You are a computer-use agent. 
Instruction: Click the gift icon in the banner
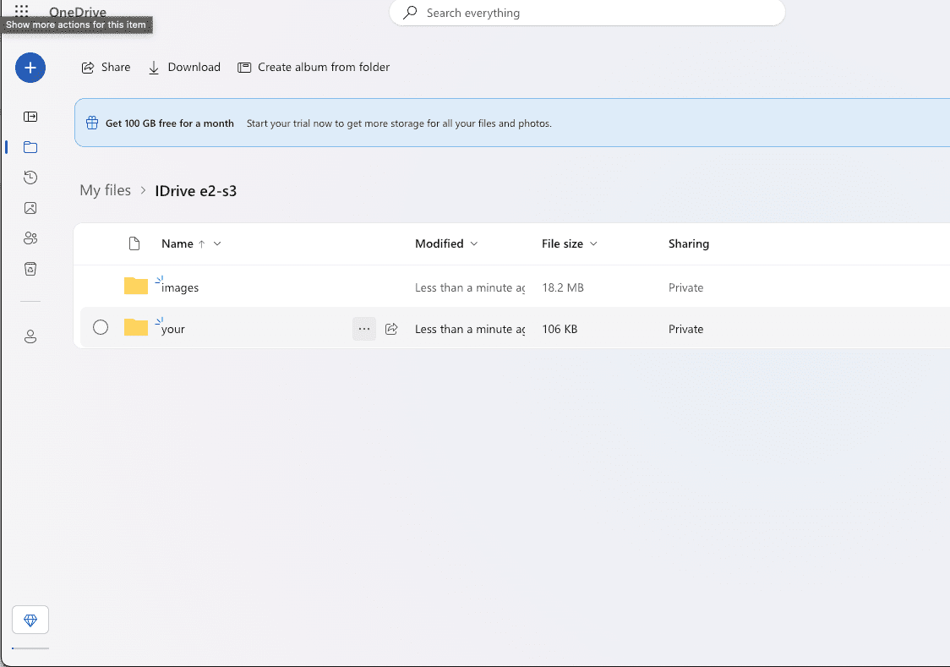click(92, 123)
